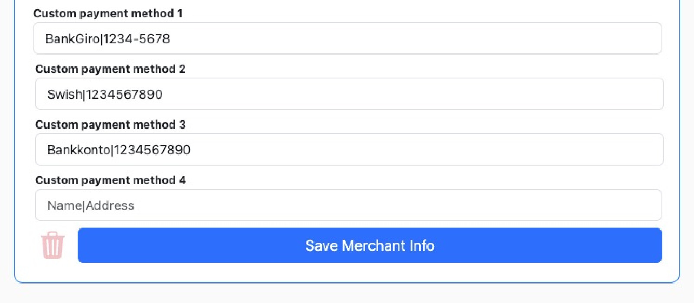Place cursor in the word Bankkonto
This screenshot has height=303, width=694.
[79, 150]
